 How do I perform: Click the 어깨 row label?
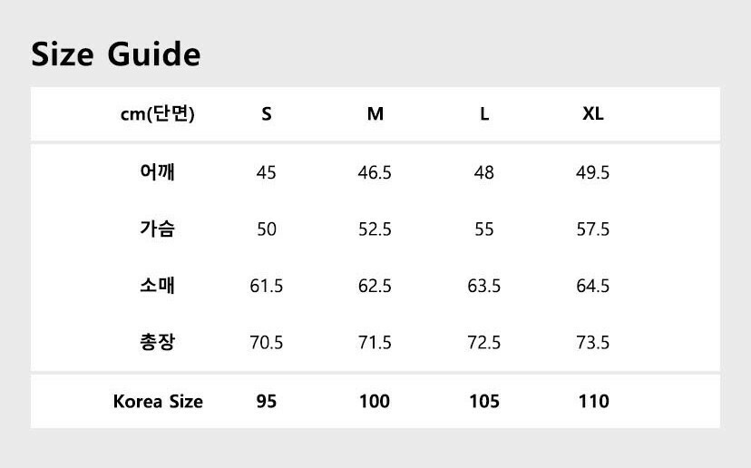pyautogui.click(x=158, y=172)
